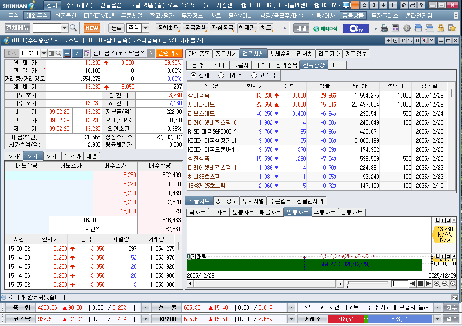Open settings gear icon in toolbar
The image size is (462, 326).
[x=407, y=28]
